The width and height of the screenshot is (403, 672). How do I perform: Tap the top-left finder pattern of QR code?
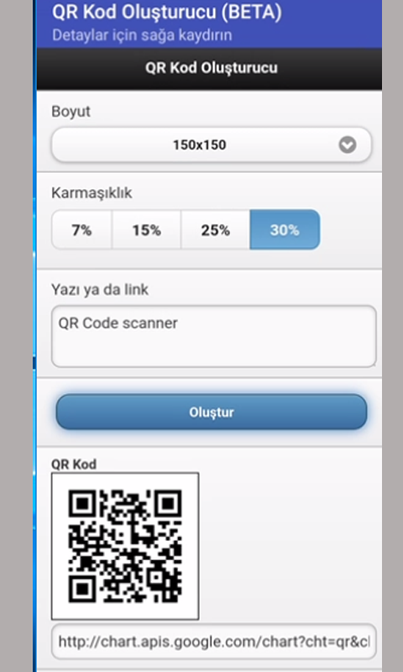[81, 502]
